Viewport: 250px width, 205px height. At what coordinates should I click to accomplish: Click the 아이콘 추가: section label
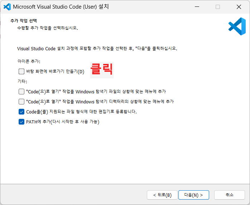(29, 61)
